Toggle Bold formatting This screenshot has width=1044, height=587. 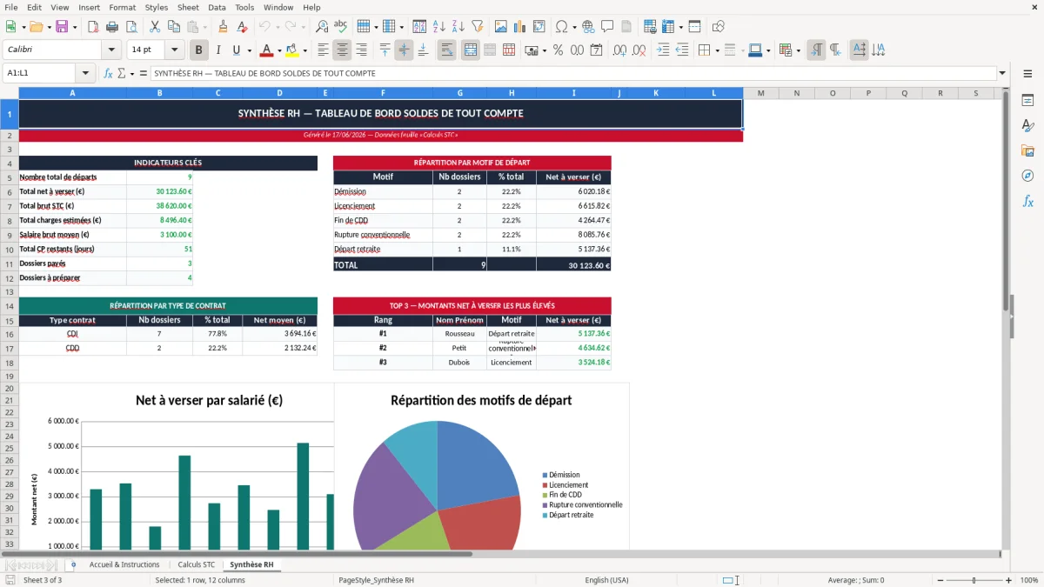coord(199,50)
